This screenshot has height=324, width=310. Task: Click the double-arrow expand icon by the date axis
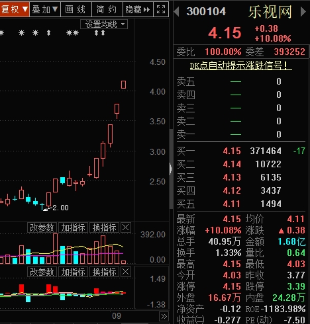click(x=164, y=317)
